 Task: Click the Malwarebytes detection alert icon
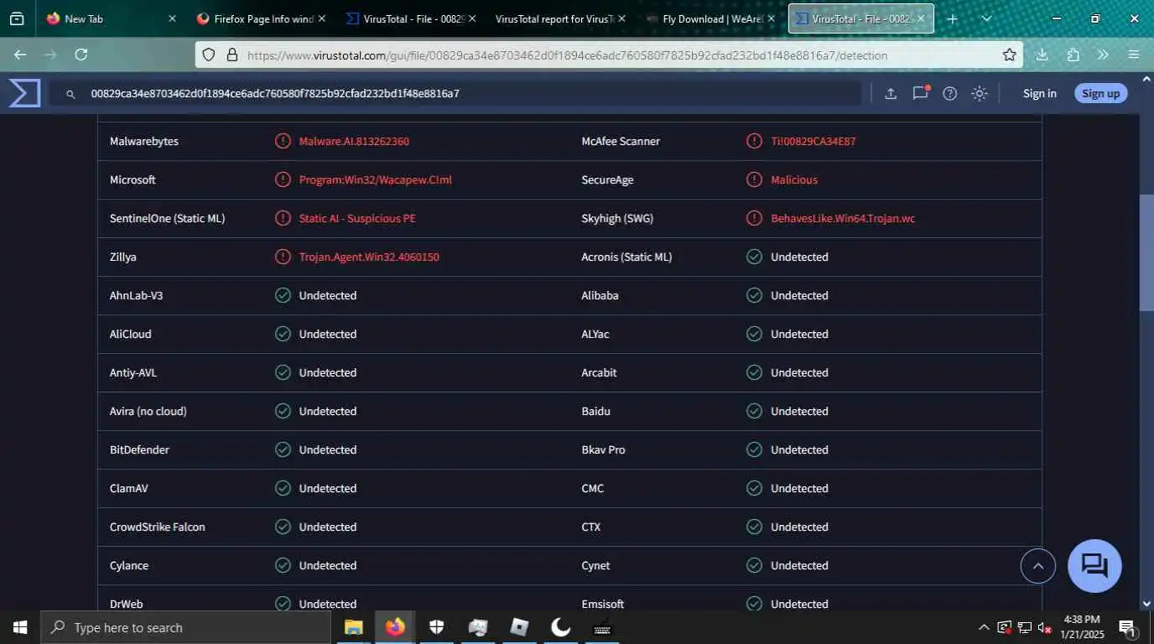tap(283, 141)
